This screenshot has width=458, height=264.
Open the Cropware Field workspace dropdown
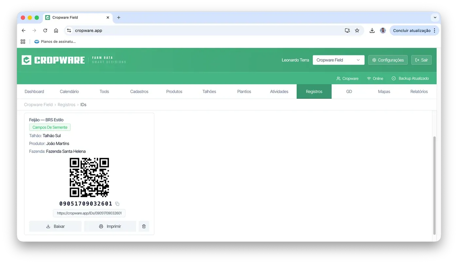pyautogui.click(x=339, y=60)
